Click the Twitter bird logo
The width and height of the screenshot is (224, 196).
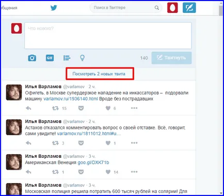pos(54,8)
